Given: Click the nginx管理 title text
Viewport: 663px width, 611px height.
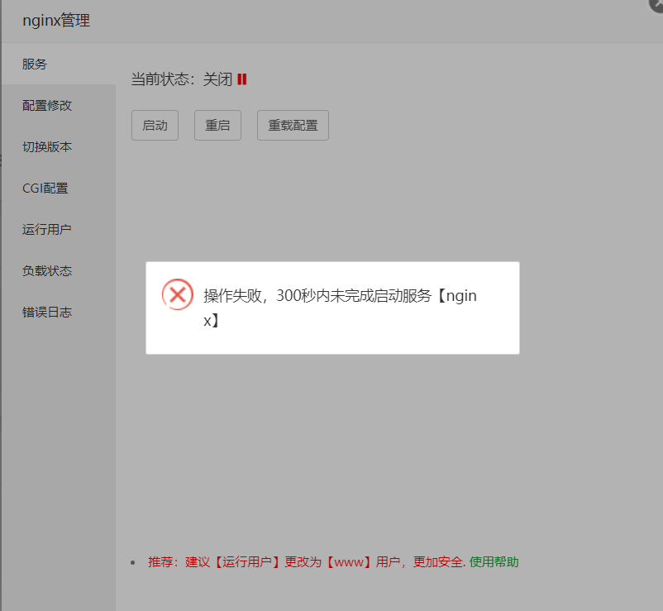Looking at the screenshot, I should click(x=56, y=21).
